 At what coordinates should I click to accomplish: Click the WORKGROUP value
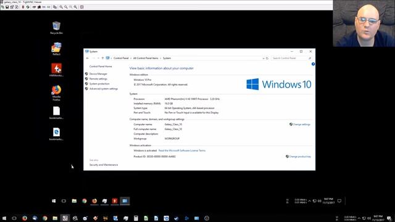click(x=172, y=139)
